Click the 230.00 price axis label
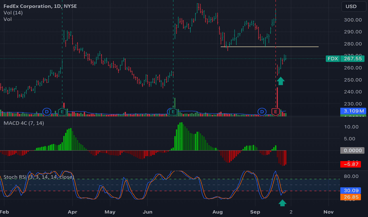The image size is (368, 217). pyautogui.click(x=353, y=104)
